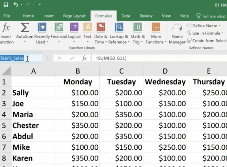
Task: Expand the Define Name dropdown arrow
Action: click(220, 26)
